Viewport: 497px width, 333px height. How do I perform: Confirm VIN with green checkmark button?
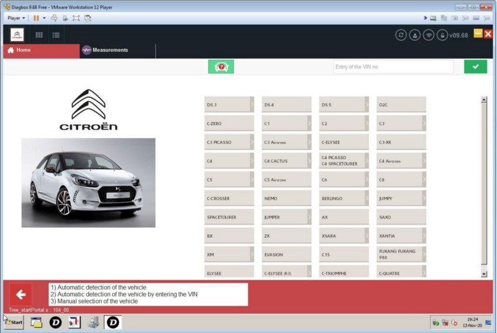click(x=475, y=66)
